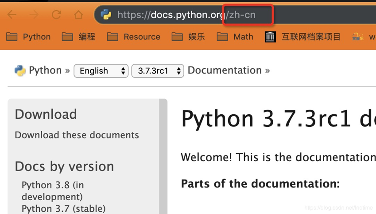
Task: Open Python 3.8 (in development) docs
Action: 53,191
